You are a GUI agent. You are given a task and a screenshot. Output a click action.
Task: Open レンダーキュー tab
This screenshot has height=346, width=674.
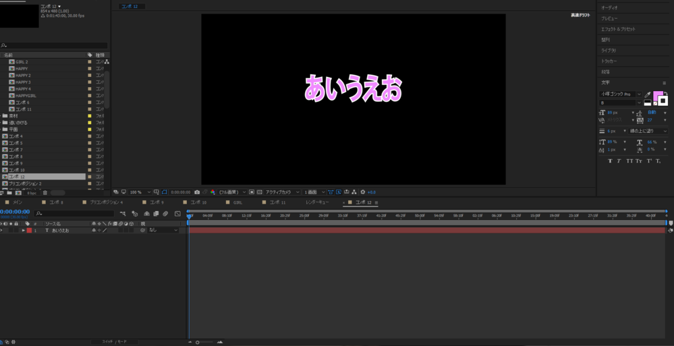(317, 202)
